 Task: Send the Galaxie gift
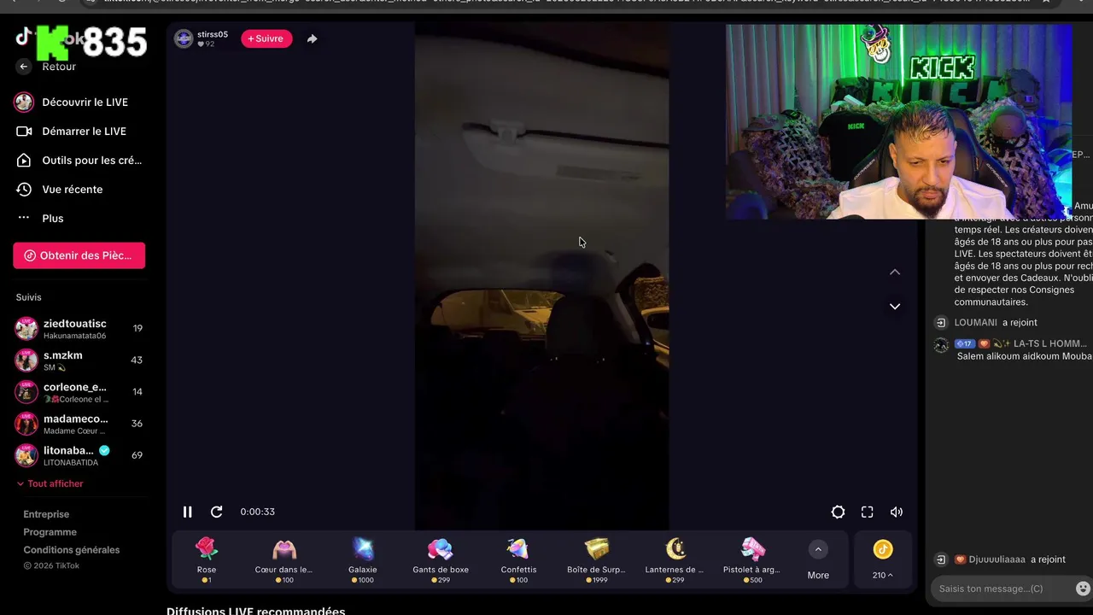pos(363,559)
